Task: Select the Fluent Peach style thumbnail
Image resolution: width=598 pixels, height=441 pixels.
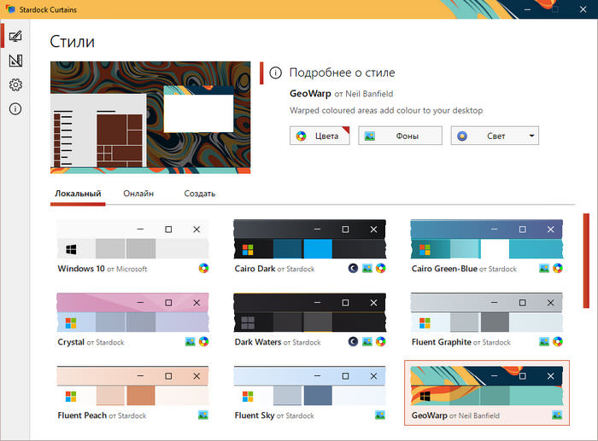Action: (x=132, y=386)
